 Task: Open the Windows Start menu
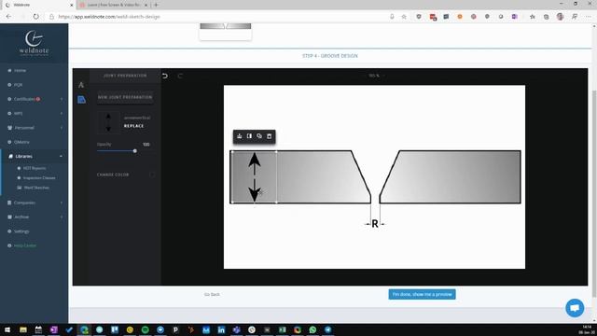(7, 329)
